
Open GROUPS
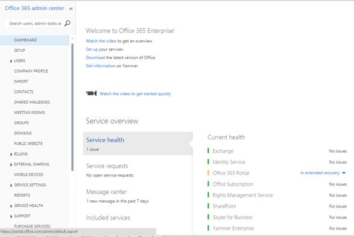22,123
